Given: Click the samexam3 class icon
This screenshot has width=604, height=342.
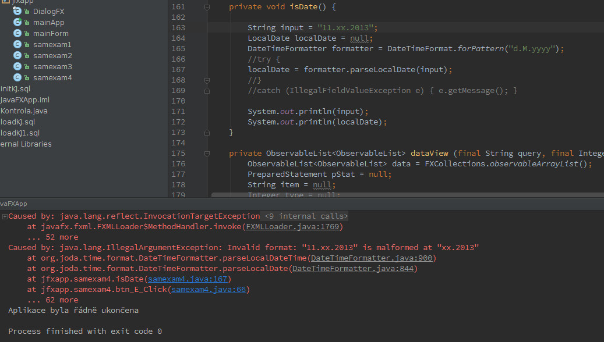Looking at the screenshot, I should pos(17,66).
